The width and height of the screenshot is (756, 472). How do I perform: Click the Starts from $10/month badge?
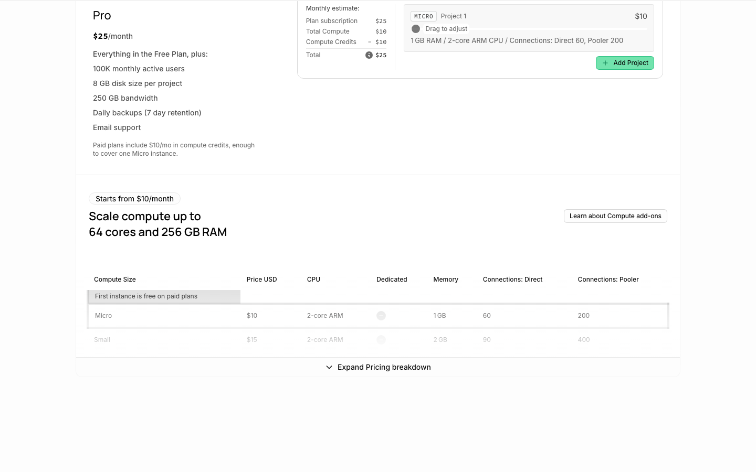coord(134,199)
